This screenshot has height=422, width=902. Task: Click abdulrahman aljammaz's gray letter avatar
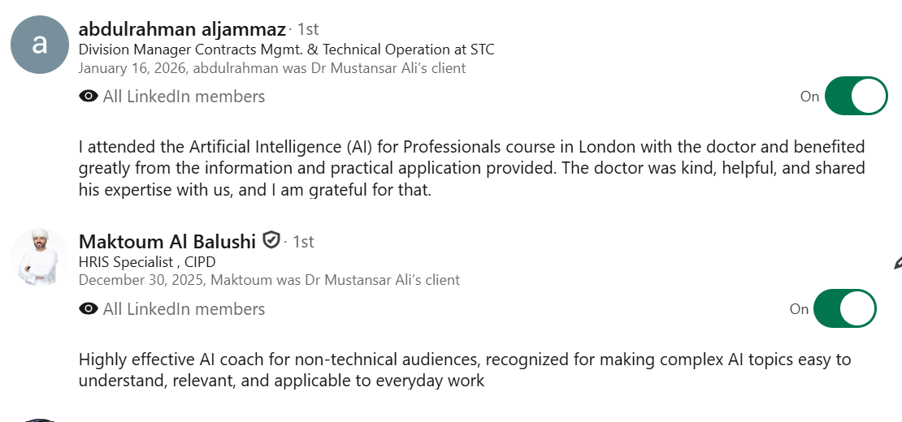click(39, 44)
